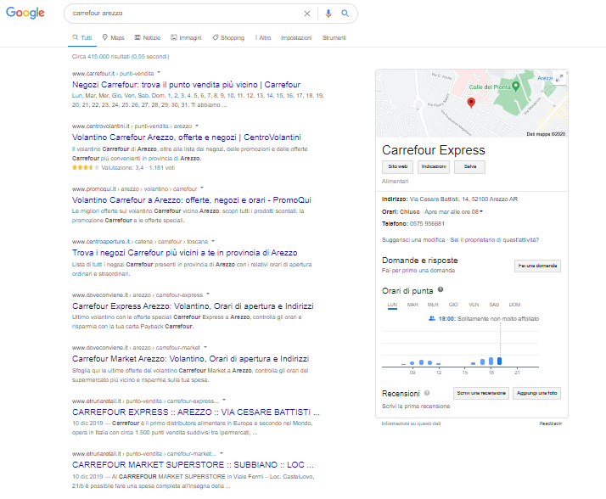Expand the map with the corner arrow icon
This screenshot has width=606, height=499.
click(559, 78)
